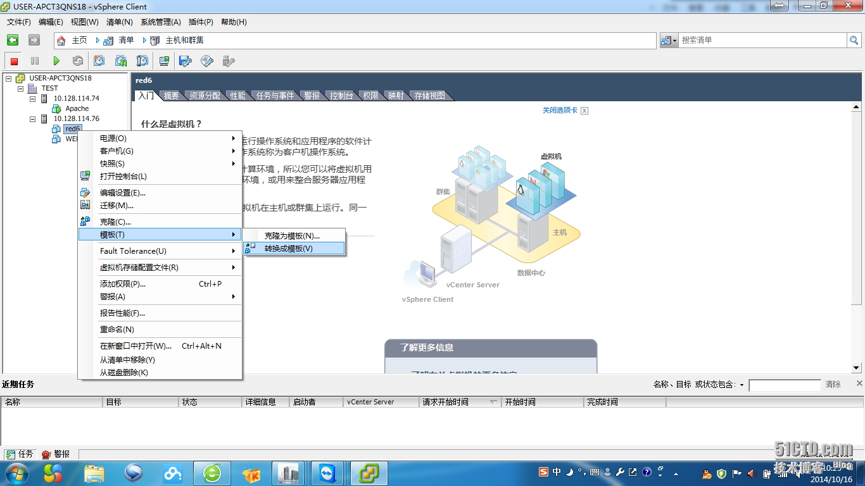The image size is (865, 486).
Task: Click the USER-APCT3QNS18 vCenter icon
Action: pyautogui.click(x=20, y=78)
